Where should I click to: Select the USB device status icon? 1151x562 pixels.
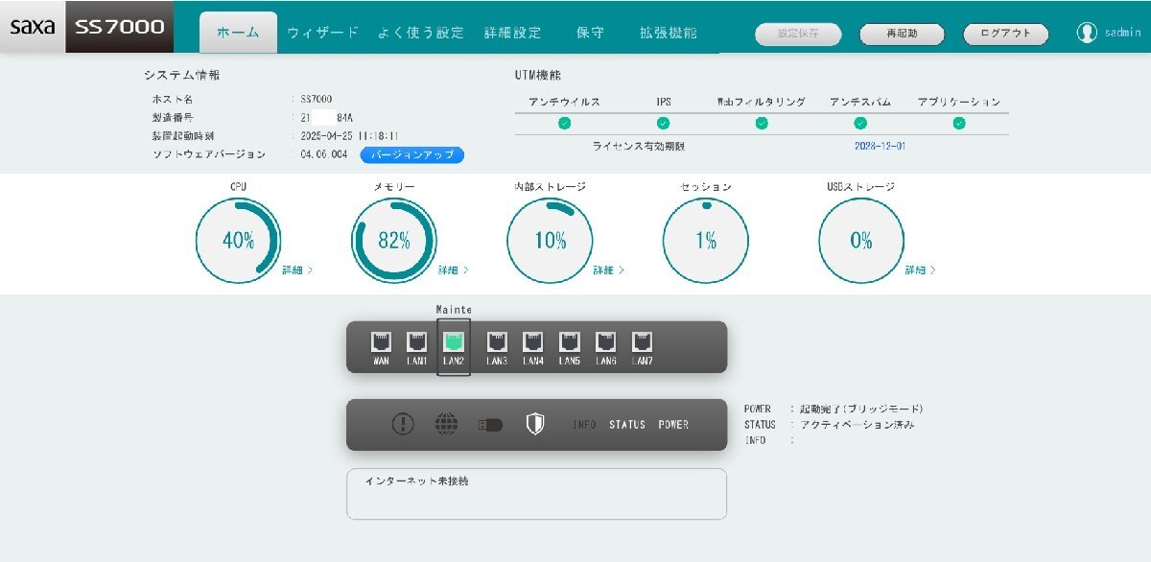pos(488,423)
